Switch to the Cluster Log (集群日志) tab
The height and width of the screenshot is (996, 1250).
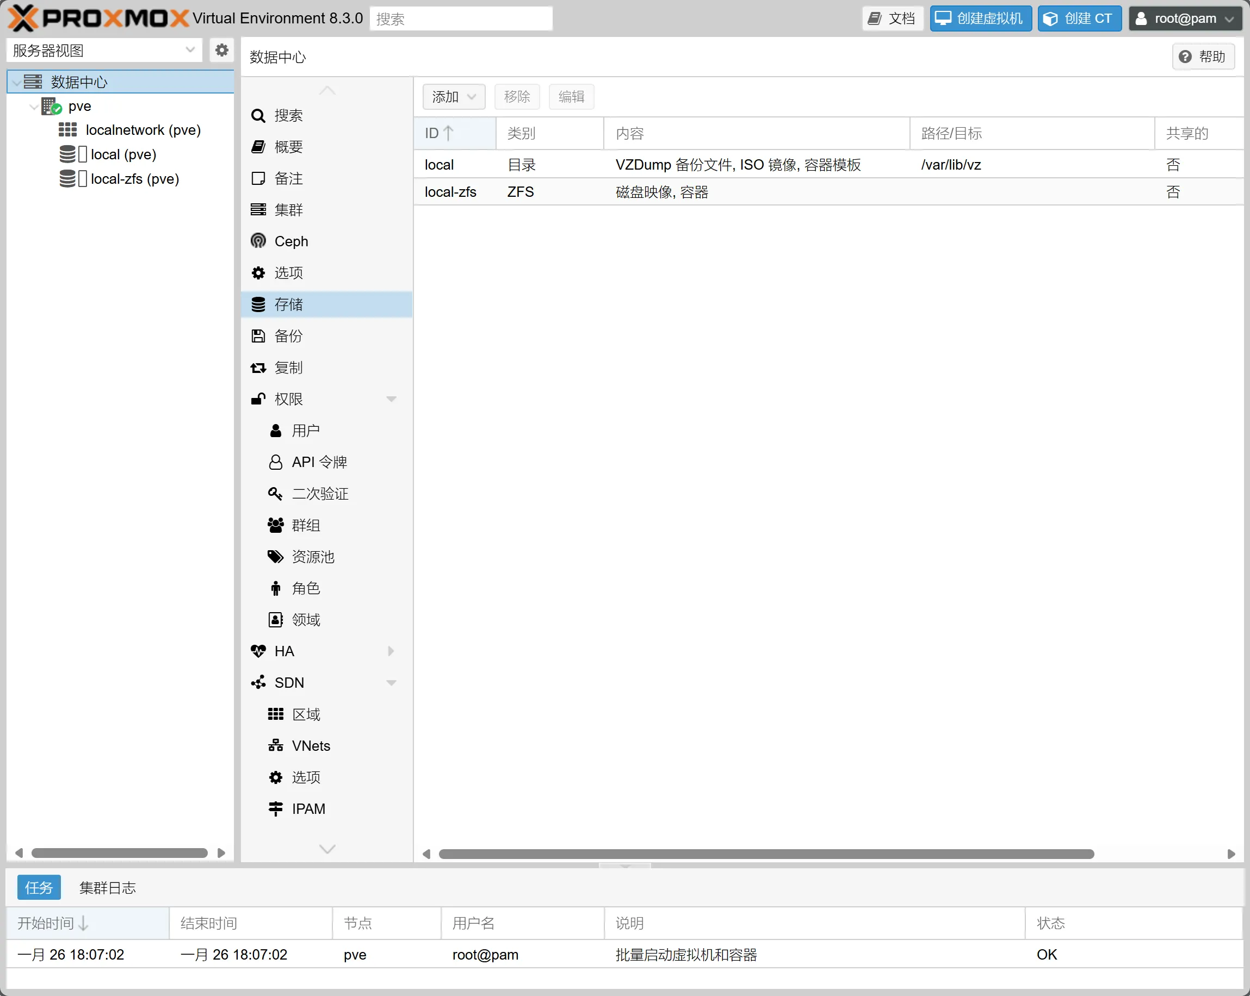tap(107, 888)
